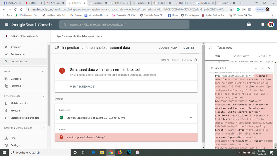Open Firefox from the taskbar

tap(120, 152)
